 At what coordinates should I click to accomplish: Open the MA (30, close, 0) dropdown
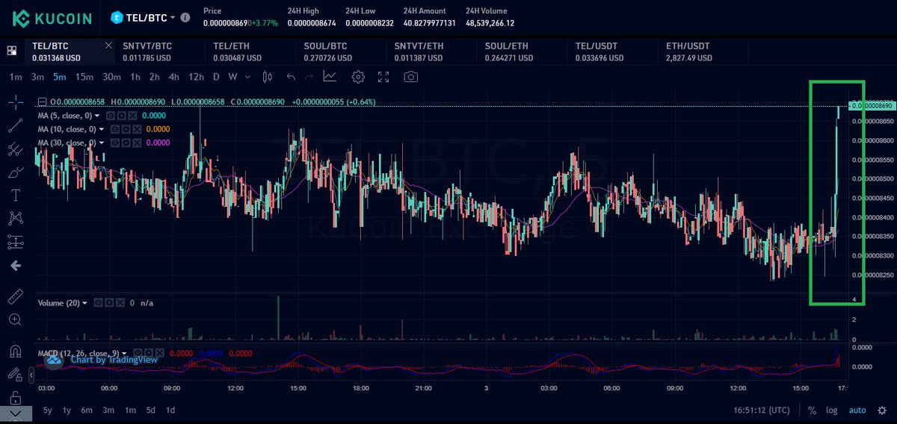[102, 143]
